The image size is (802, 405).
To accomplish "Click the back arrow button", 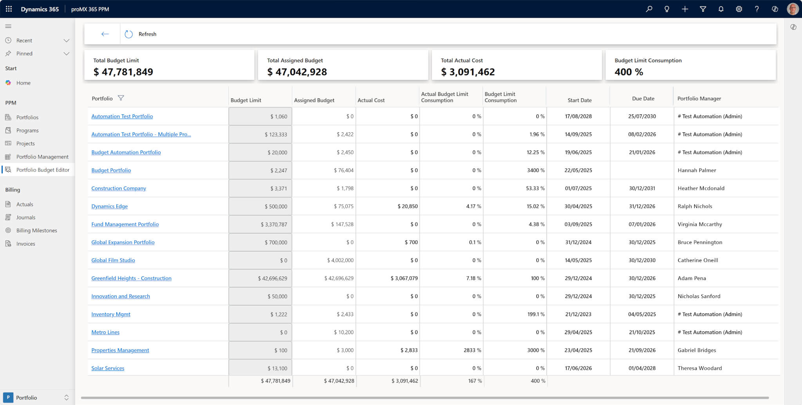I will [x=105, y=34].
